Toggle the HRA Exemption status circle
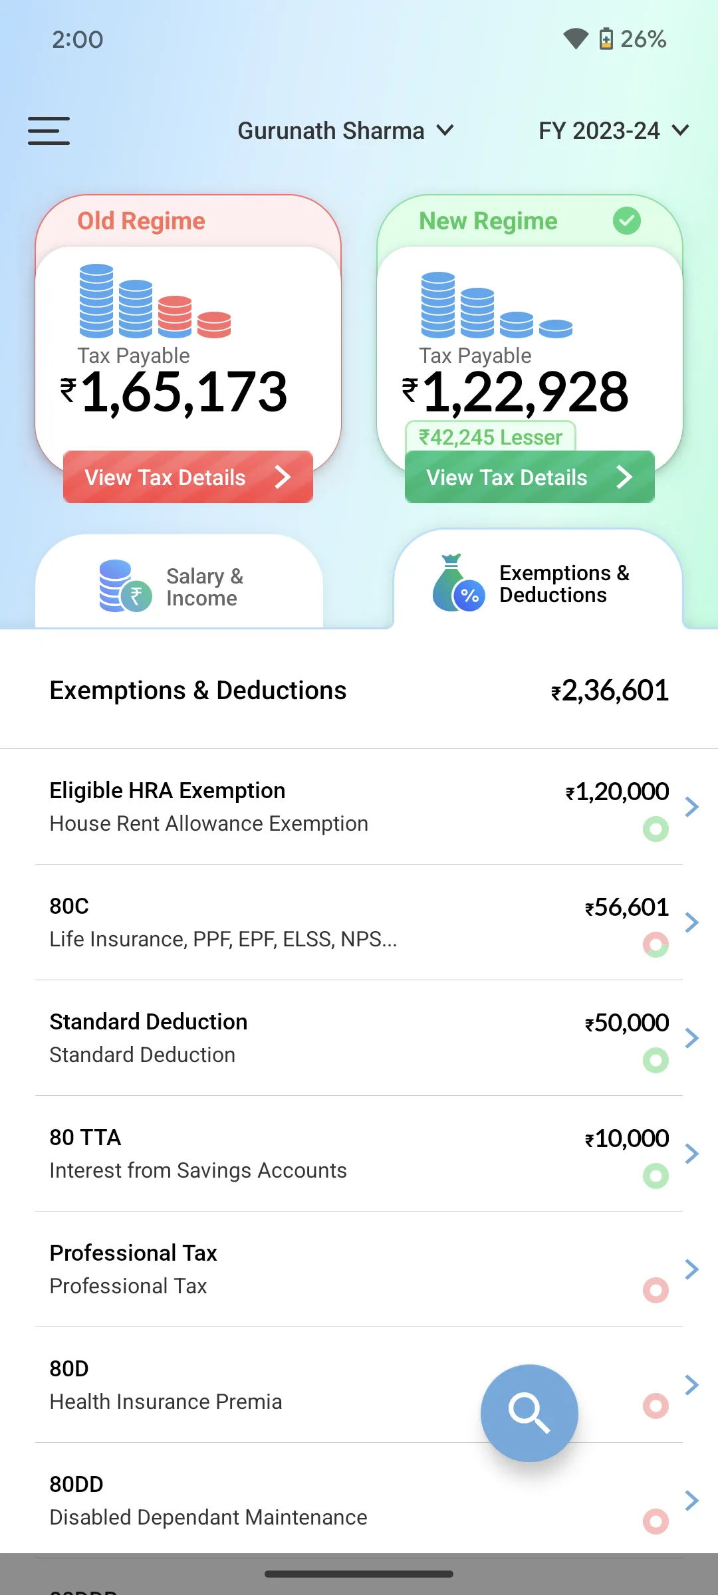The image size is (718, 1595). (x=656, y=829)
